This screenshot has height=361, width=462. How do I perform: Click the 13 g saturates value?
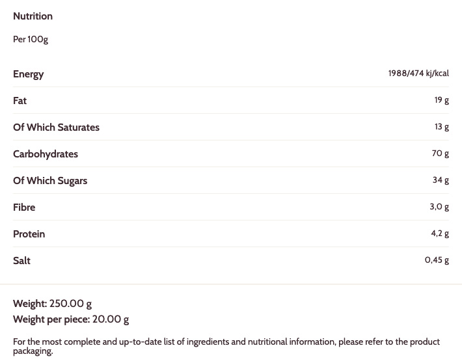point(442,127)
